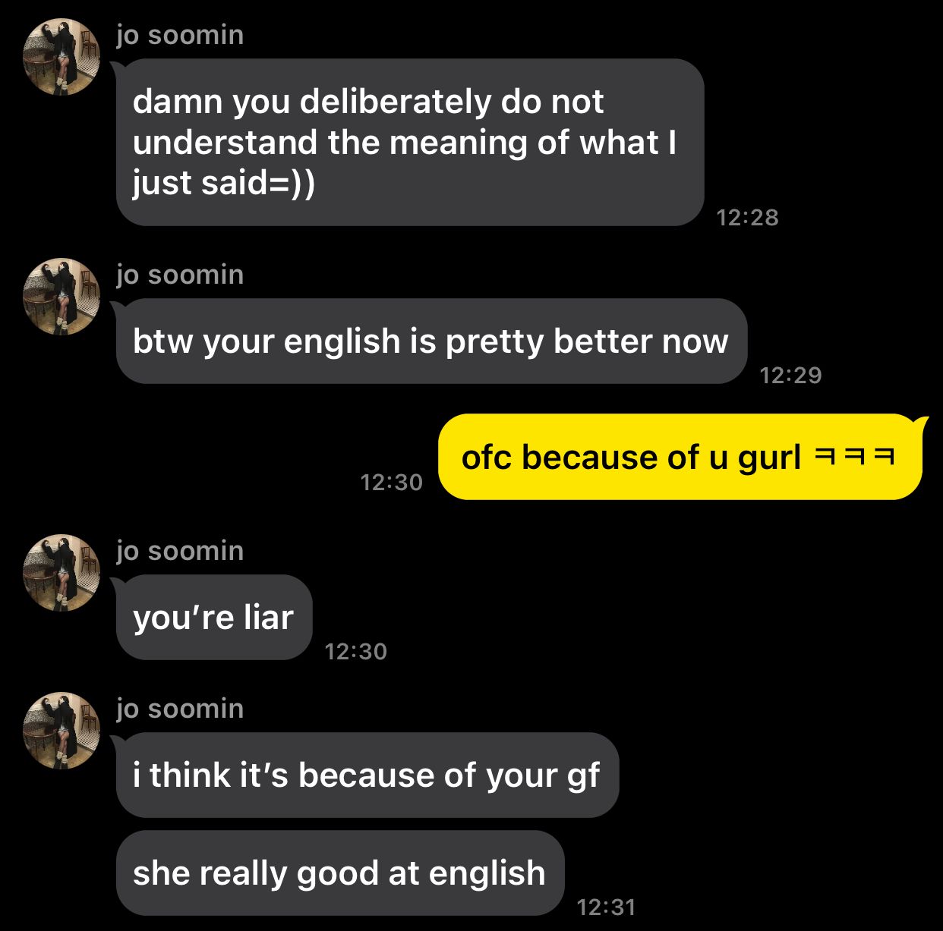Image resolution: width=943 pixels, height=931 pixels.
Task: Select the yellow "ofc because of u gurl" message
Action: [x=680, y=457]
